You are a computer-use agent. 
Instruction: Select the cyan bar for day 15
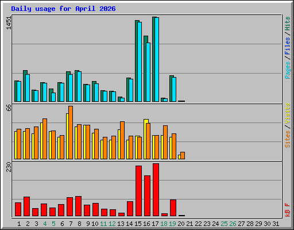[x=140, y=62]
